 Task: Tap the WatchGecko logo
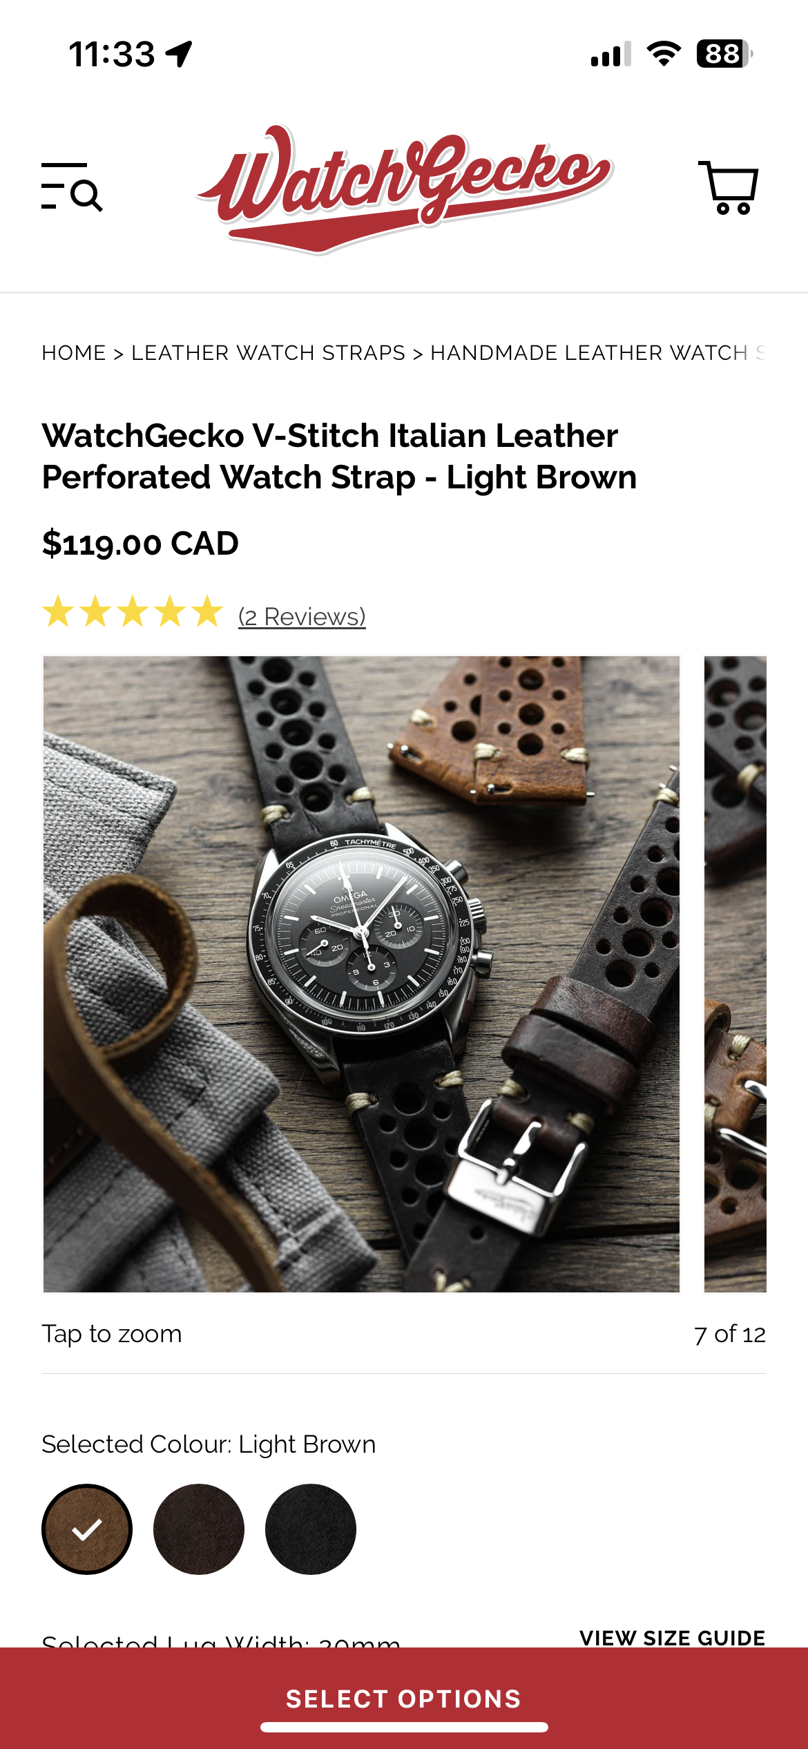pos(404,189)
